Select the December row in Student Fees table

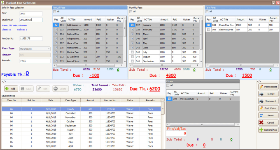[81, 113]
